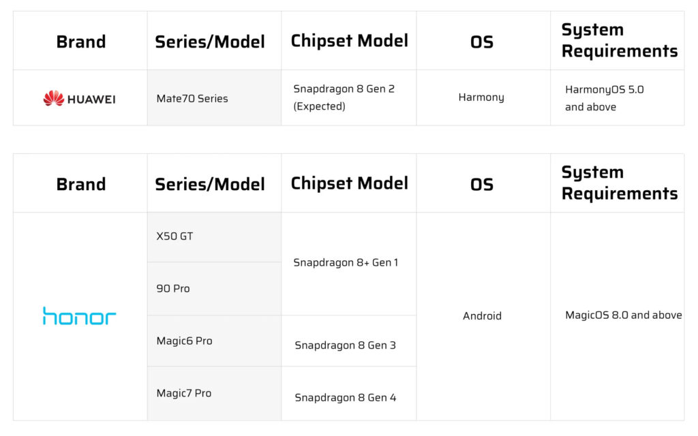Image resolution: width=698 pixels, height=436 pixels.
Task: Select the Mate70 Series cell
Action: 192,99
